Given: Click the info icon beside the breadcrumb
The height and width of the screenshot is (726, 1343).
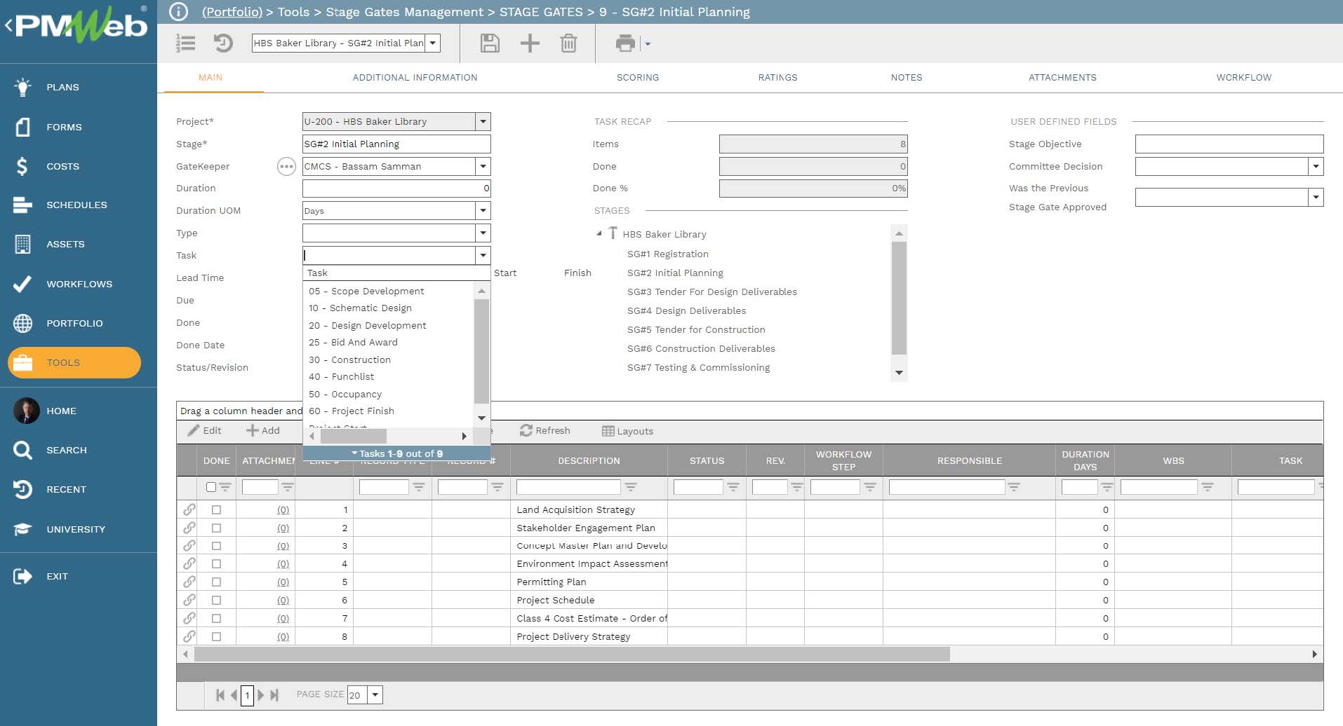Looking at the screenshot, I should 179,12.
